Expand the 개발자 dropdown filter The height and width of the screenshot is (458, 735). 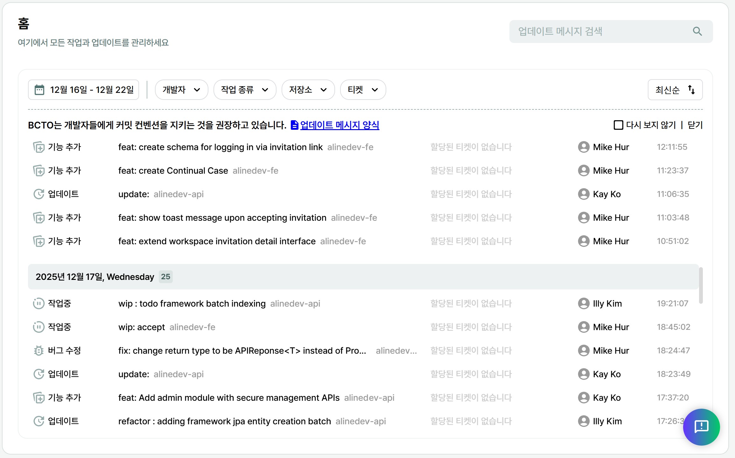point(181,90)
